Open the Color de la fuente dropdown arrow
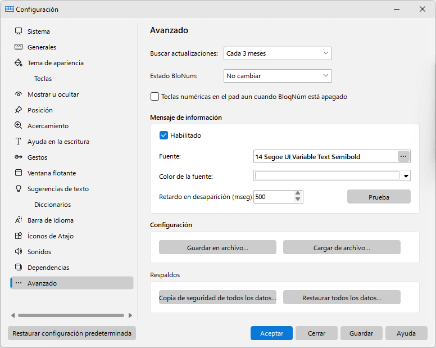Viewport: 436px width, 348px height. pyautogui.click(x=406, y=176)
